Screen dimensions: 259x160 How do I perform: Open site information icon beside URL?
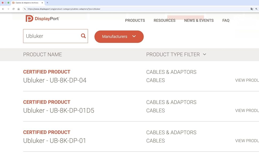pyautogui.click(x=25, y=9)
